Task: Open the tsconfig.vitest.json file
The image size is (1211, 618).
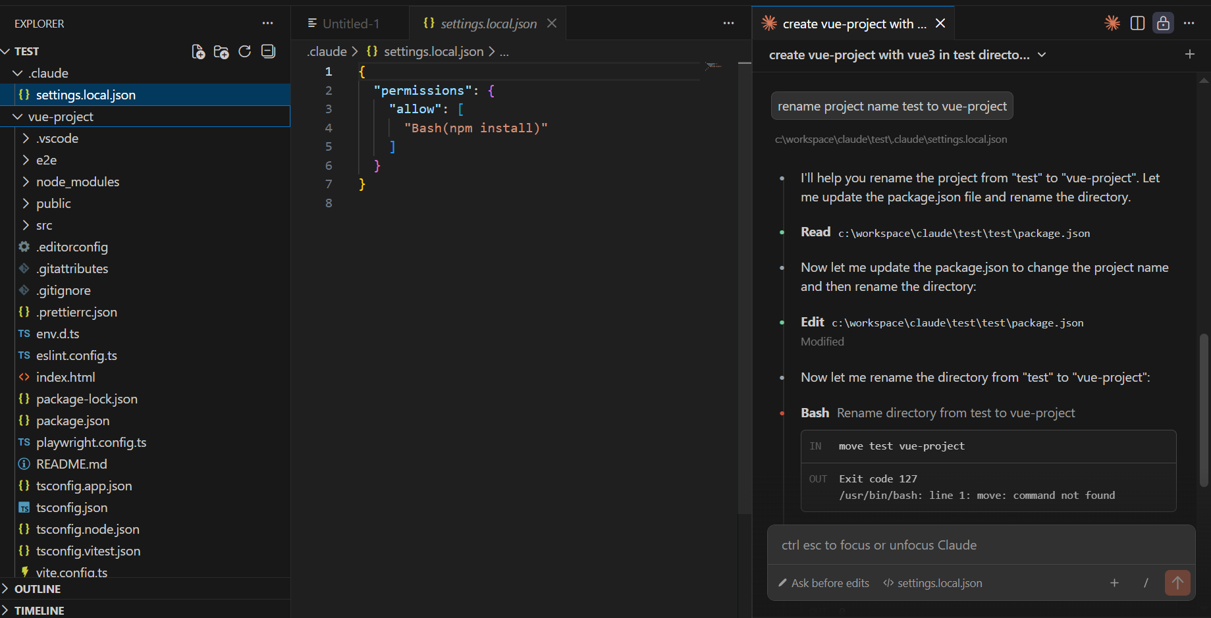Action: point(145,551)
